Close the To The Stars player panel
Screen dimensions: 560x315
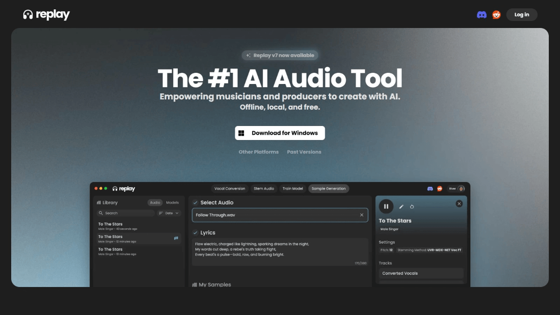point(459,203)
